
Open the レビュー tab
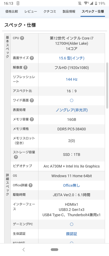[x=31, y=12]
